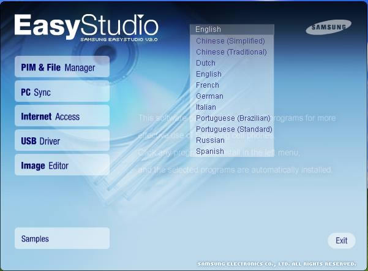368x271 pixels.
Task: Choose the Image Editor program
Action: (62, 165)
